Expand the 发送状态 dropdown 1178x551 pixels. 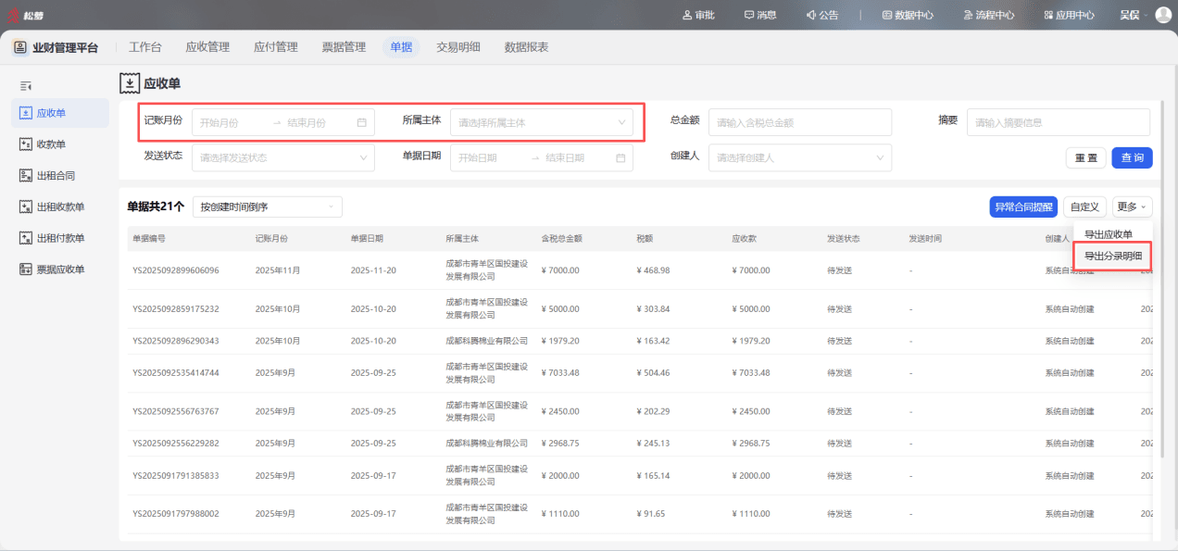tap(283, 157)
